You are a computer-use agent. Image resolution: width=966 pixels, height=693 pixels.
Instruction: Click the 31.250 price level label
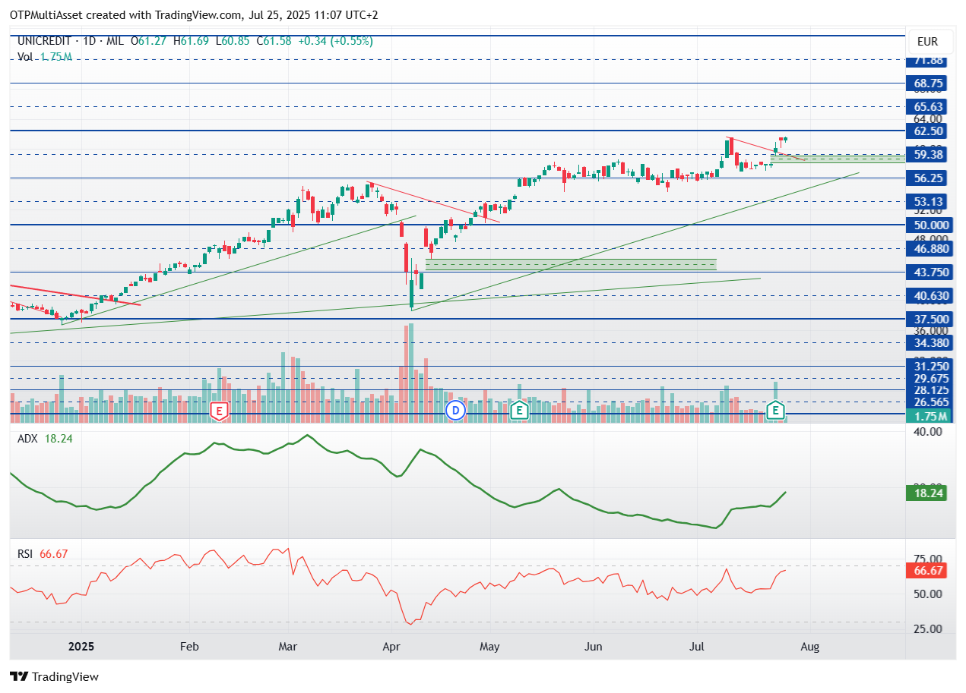pyautogui.click(x=931, y=366)
